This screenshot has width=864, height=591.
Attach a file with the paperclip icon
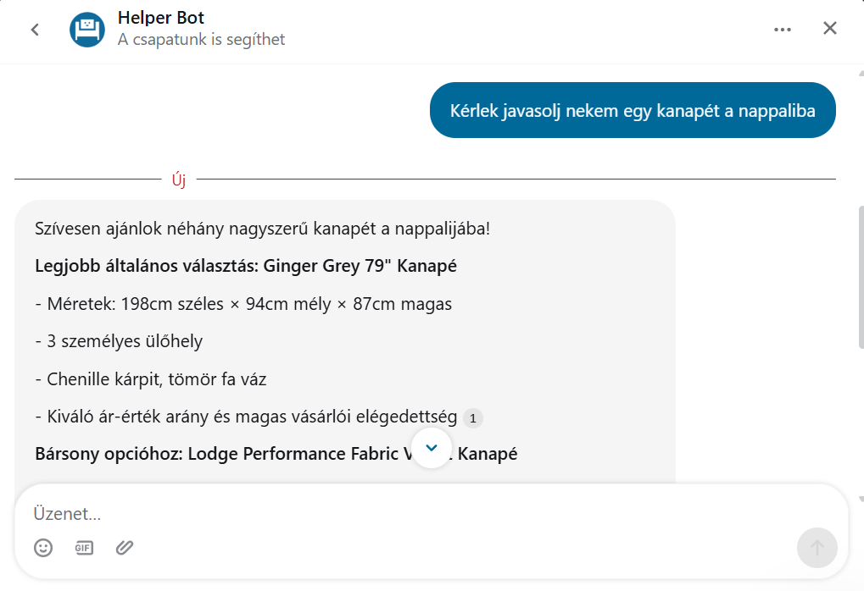point(125,548)
